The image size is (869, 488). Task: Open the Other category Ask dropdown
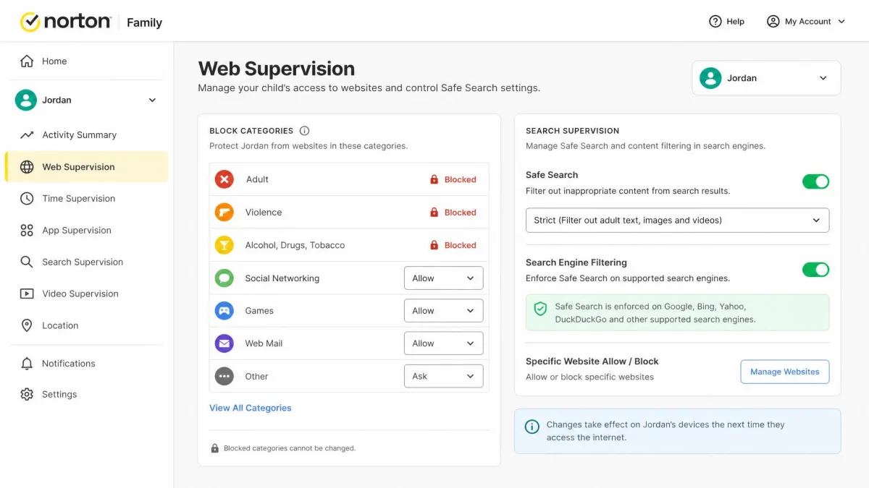point(443,377)
